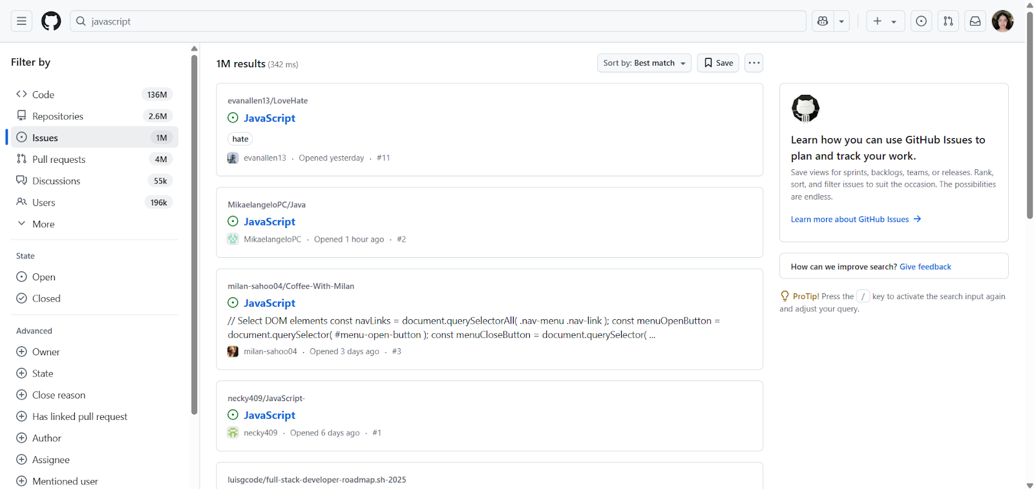
Task: Open JavaScript issue in necky409/JavaScript-
Action: pos(269,415)
